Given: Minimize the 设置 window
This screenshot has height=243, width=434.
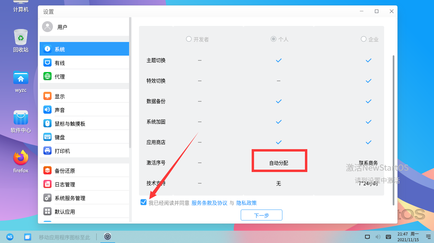Looking at the screenshot, I should click(x=362, y=11).
